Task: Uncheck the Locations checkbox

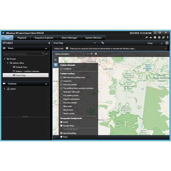Action: point(61,69)
